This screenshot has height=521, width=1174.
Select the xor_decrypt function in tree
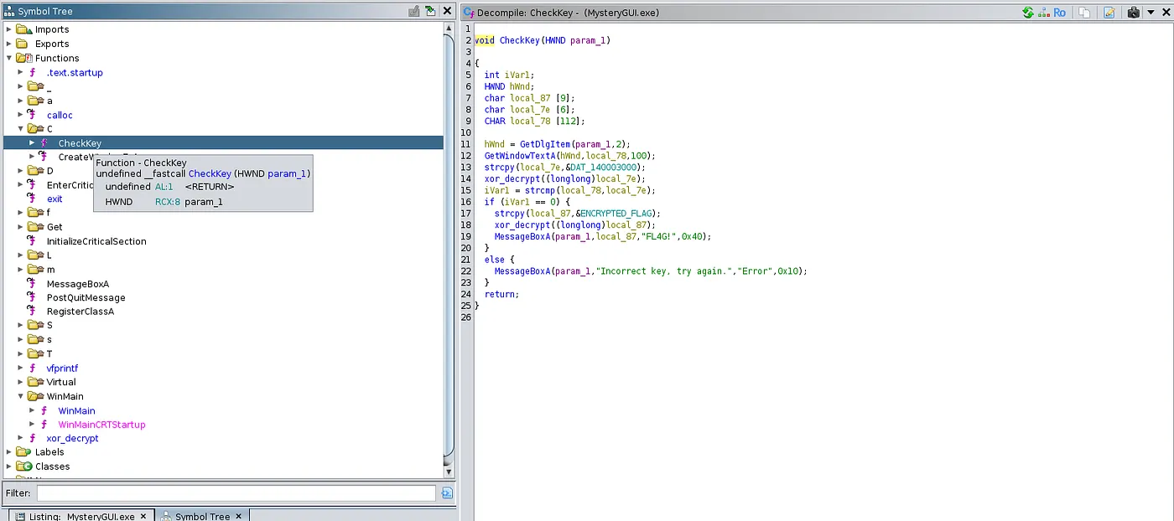[72, 438]
